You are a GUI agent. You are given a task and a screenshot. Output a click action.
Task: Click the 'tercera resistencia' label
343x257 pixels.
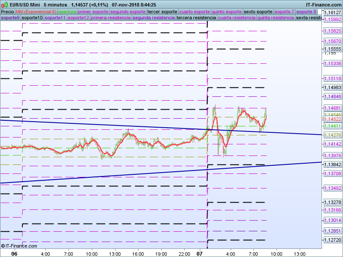196,18
